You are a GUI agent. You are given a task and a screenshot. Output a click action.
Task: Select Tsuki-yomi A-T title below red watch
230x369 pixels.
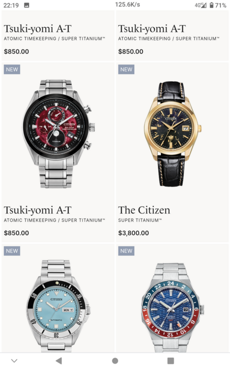pos(38,210)
